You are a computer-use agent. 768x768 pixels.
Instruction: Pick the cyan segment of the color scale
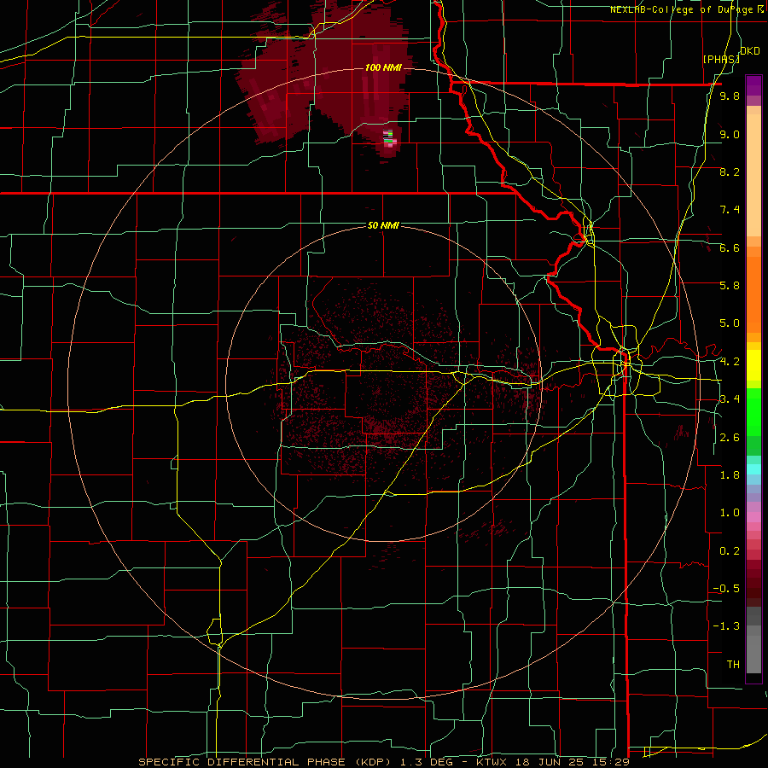tap(753, 468)
